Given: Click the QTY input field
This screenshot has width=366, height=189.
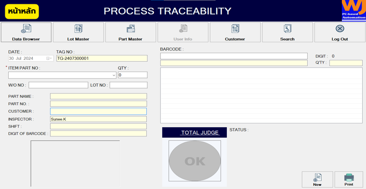Looking at the screenshot, I should click(x=132, y=75).
